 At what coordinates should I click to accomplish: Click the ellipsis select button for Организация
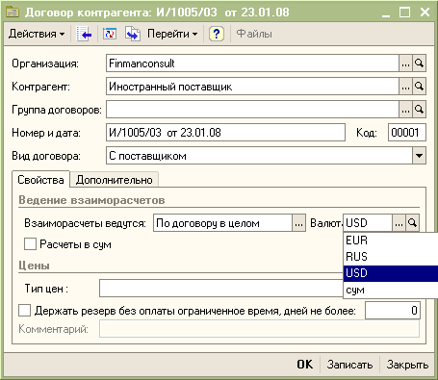405,63
